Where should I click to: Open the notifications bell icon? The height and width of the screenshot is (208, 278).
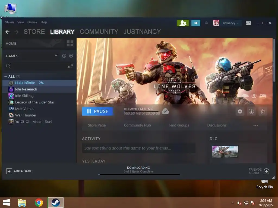tap(206, 23)
